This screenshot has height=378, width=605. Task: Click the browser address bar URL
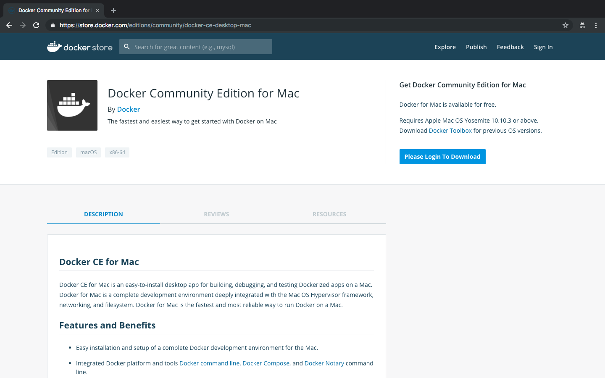click(x=155, y=25)
